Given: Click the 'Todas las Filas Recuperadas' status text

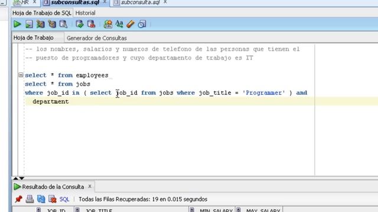Looking at the screenshot, I should coord(143,199).
